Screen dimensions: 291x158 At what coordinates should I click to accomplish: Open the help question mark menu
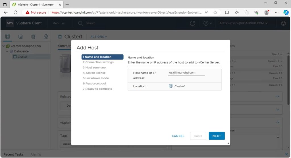click(207, 23)
